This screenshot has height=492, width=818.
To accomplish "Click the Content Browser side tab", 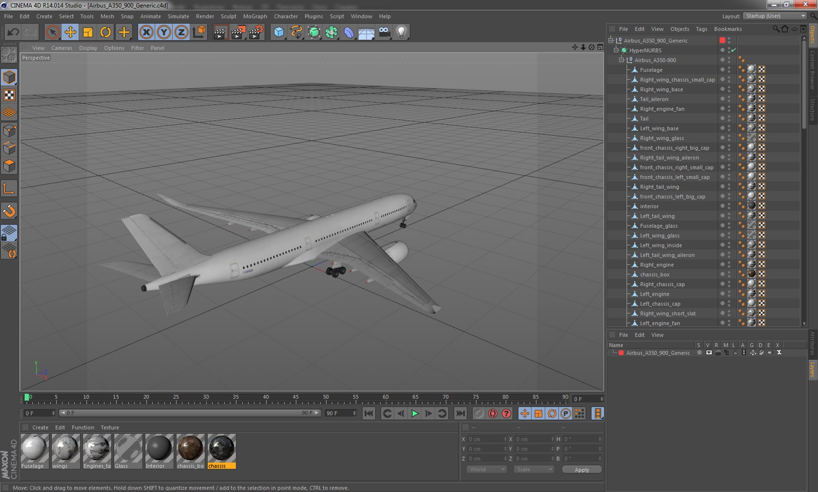I will click(812, 70).
